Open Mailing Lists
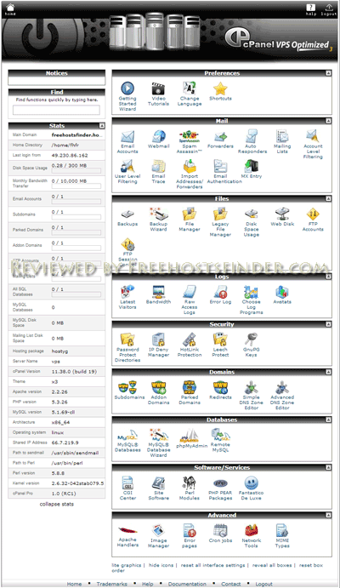The width and height of the screenshot is (340, 588). [x=282, y=142]
